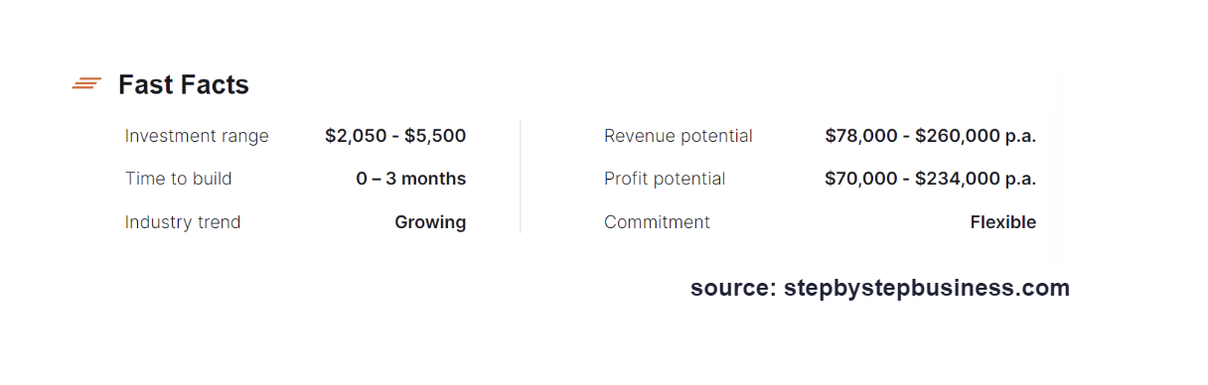The width and height of the screenshot is (1208, 385).
Task: Click the source: stepbystepbusiness.com text
Action: pos(880,289)
